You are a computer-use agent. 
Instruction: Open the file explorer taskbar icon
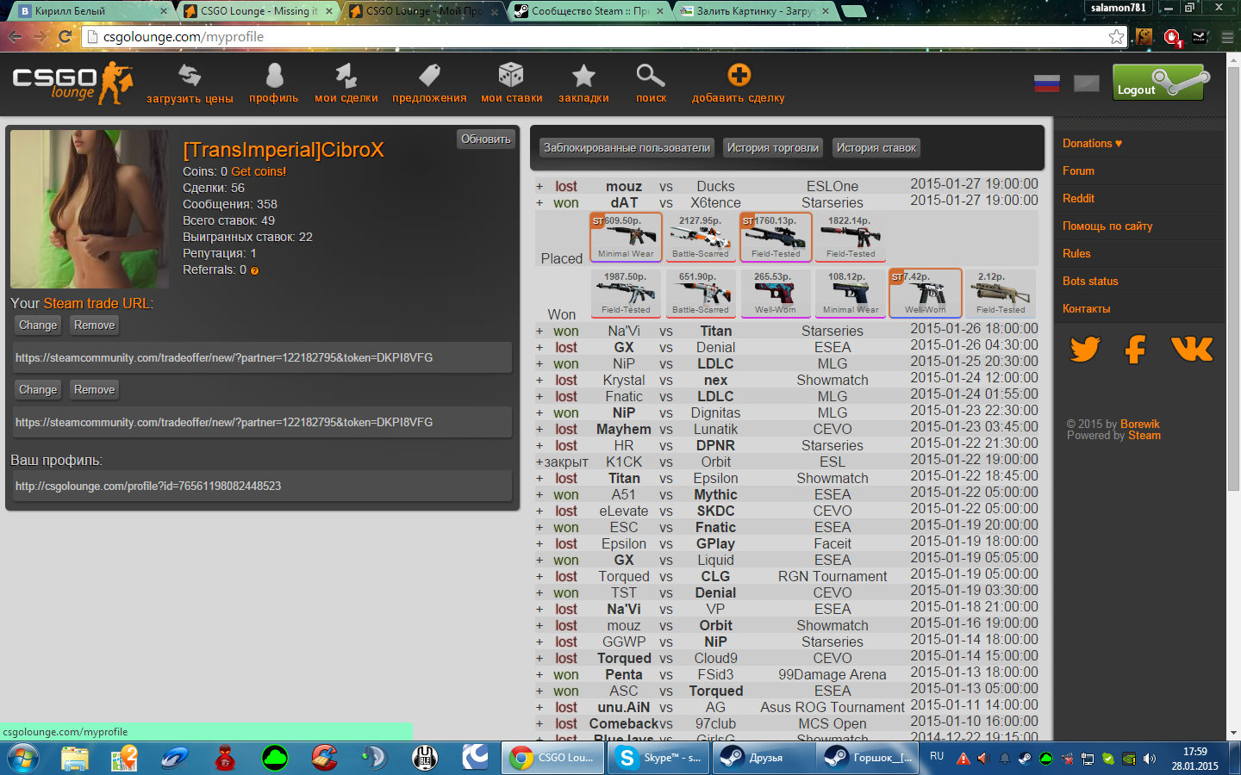click(x=75, y=758)
